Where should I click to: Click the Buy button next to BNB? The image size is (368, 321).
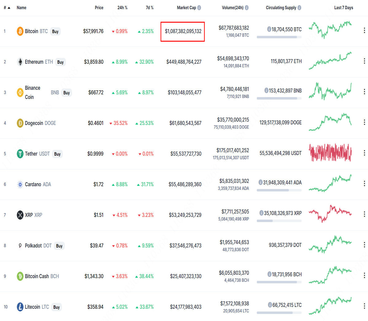tap(67, 93)
